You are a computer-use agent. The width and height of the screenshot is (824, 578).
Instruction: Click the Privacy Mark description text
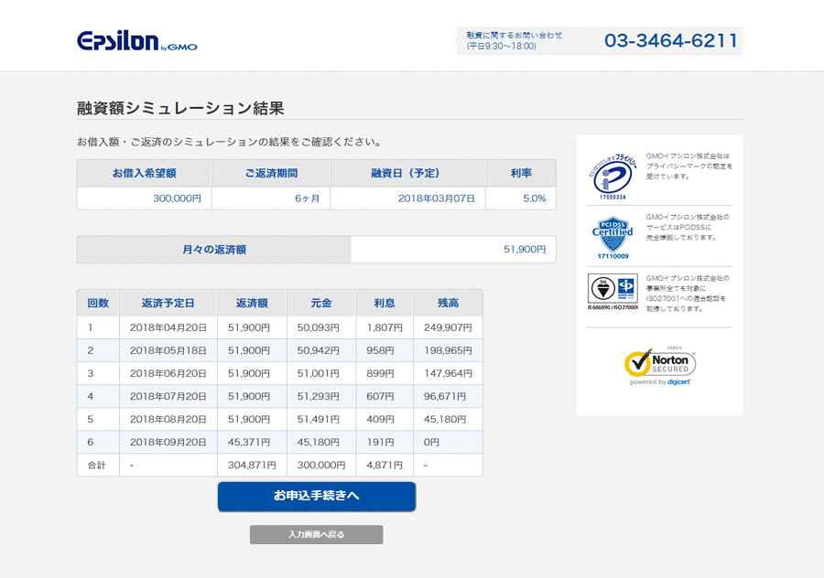coord(689,166)
